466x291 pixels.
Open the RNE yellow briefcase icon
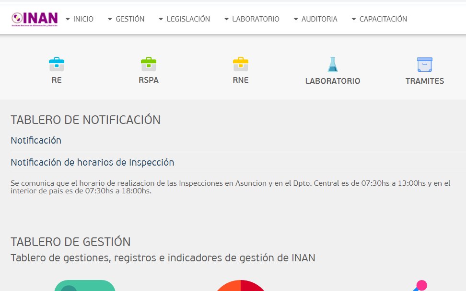(x=241, y=64)
